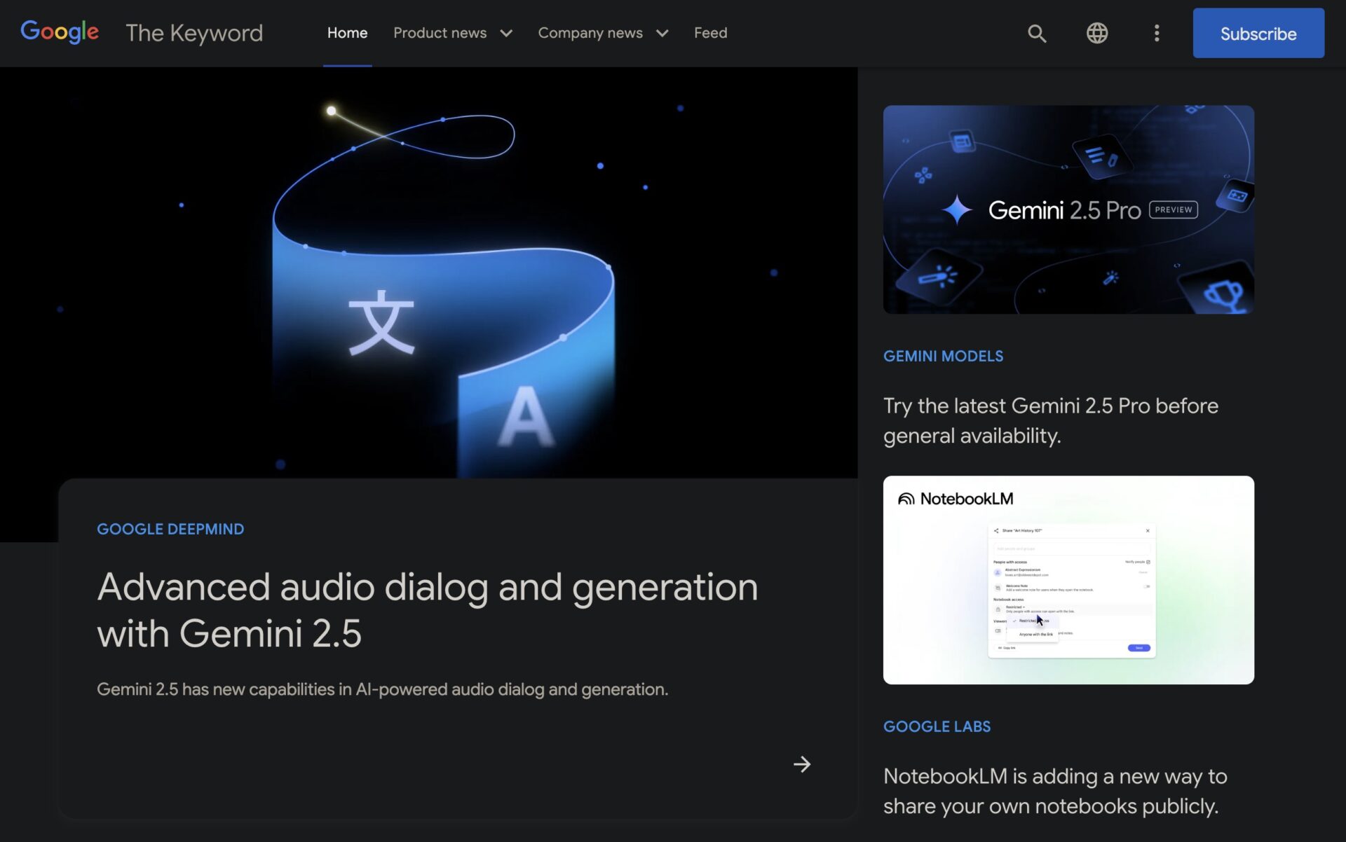This screenshot has height=842, width=1346.
Task: Expand the Company news chevron
Action: 662,34
